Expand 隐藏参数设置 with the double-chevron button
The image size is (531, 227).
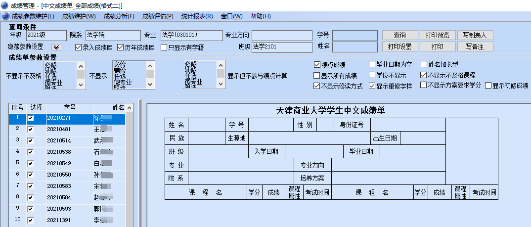click(x=56, y=47)
